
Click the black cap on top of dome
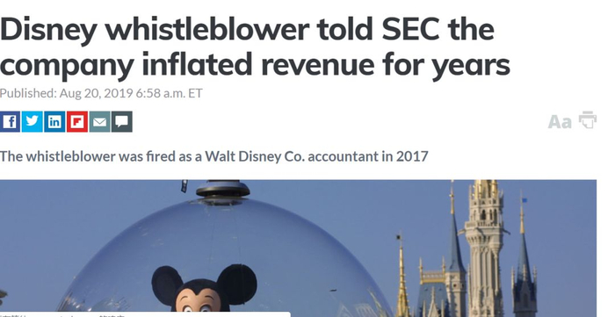coord(223,189)
